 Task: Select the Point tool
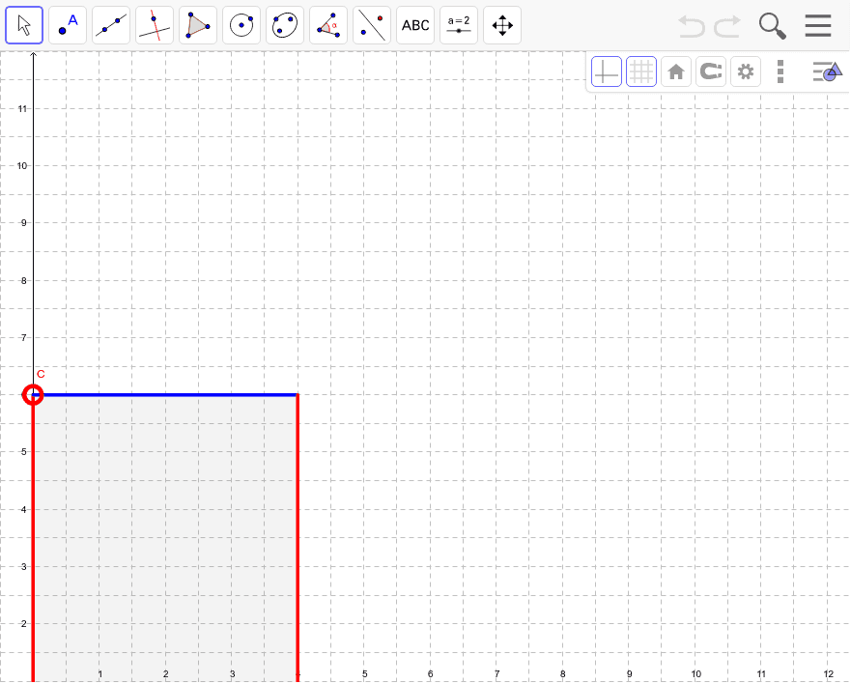click(x=68, y=25)
